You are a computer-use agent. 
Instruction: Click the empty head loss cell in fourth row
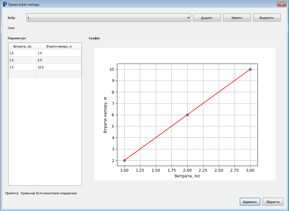click(59, 74)
